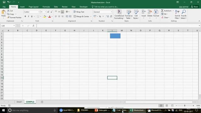This screenshot has width=201, height=113.
Task: Open the Developer tab
Action: (84, 7)
